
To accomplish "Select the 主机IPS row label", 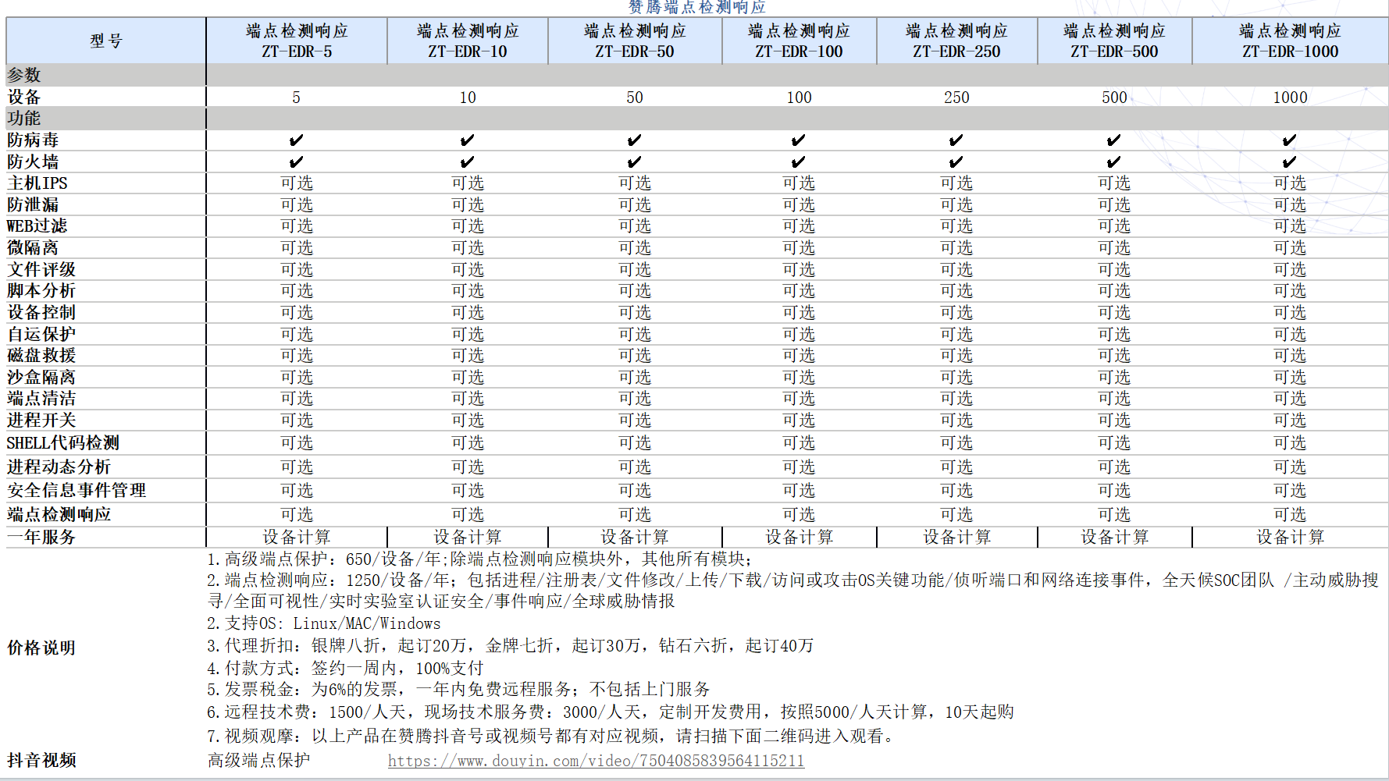I will click(37, 183).
